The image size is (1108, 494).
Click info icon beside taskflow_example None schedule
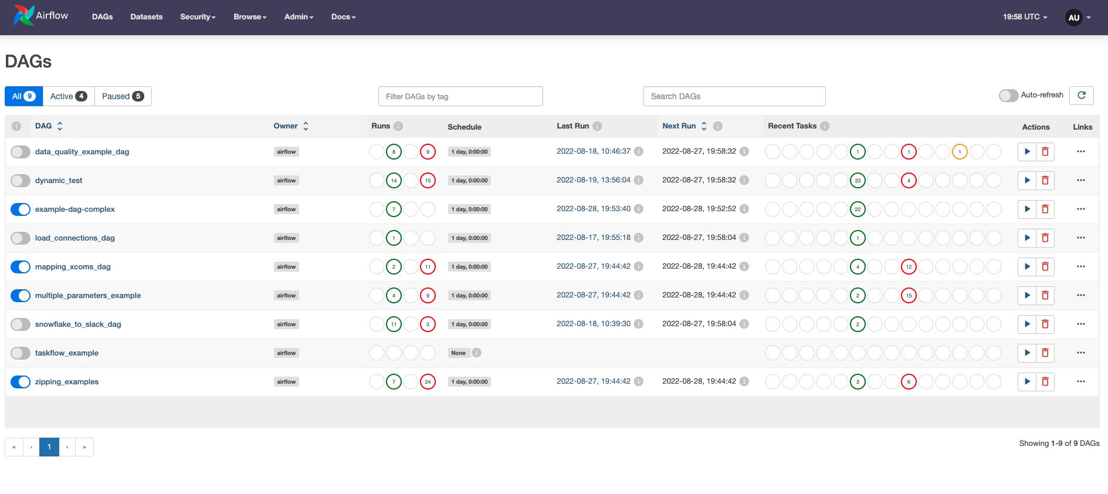coord(477,353)
